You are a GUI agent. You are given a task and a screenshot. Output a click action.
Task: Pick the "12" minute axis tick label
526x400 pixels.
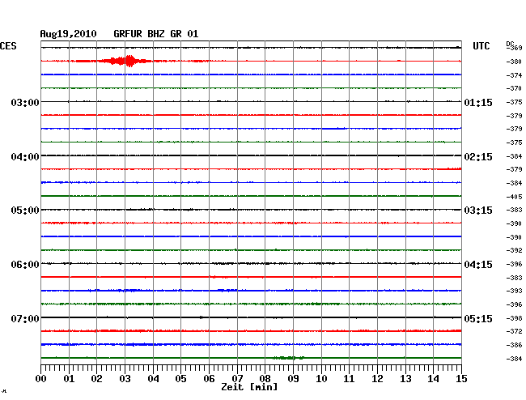point(377,379)
